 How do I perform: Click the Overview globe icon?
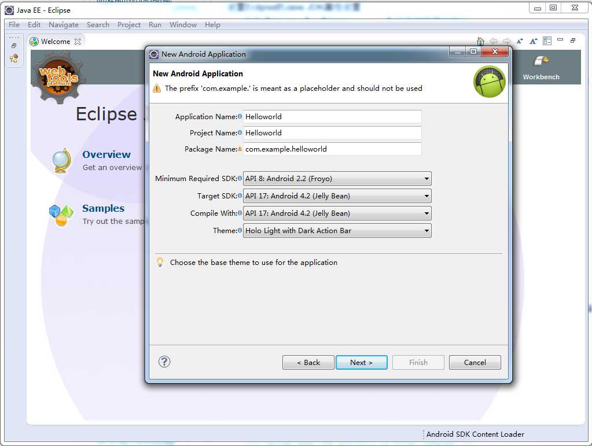tap(62, 161)
